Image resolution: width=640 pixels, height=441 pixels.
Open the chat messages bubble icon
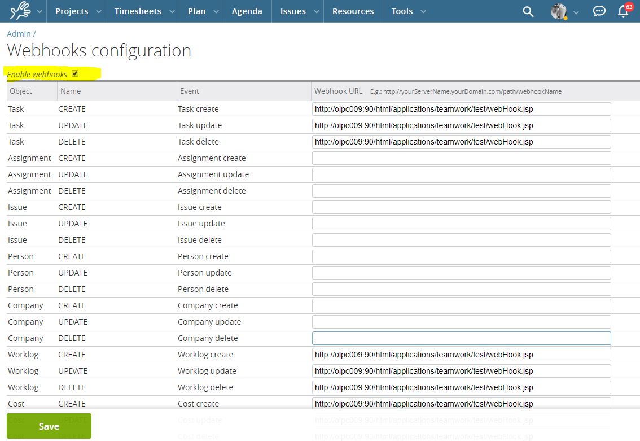(x=599, y=11)
